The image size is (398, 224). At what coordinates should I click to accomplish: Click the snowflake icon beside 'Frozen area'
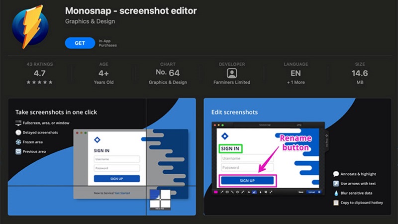pyautogui.click(x=18, y=142)
